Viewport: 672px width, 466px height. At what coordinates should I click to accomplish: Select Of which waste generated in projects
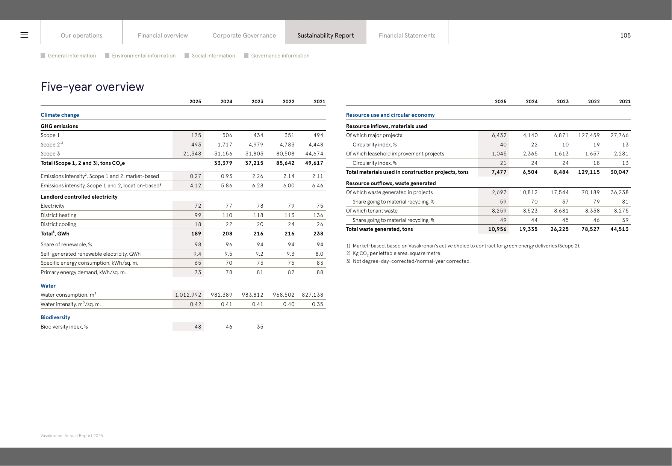click(x=389, y=192)
